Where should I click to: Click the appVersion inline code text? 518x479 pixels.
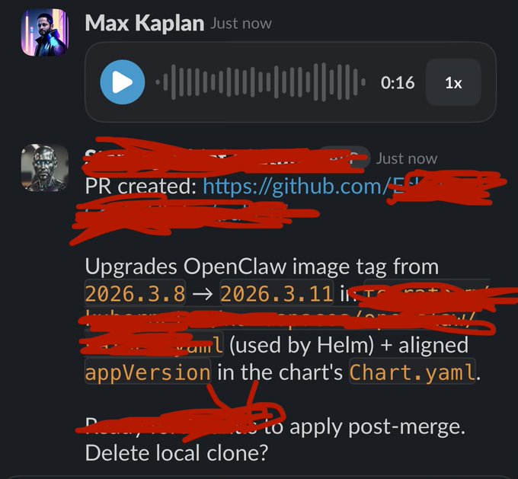tap(148, 372)
